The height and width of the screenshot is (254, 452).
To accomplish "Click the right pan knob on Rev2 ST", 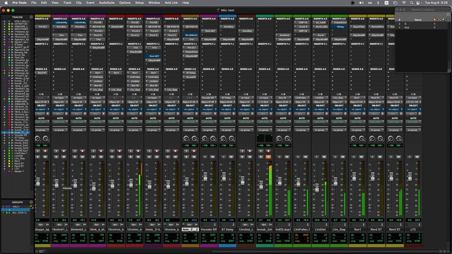I will pos(380,138).
